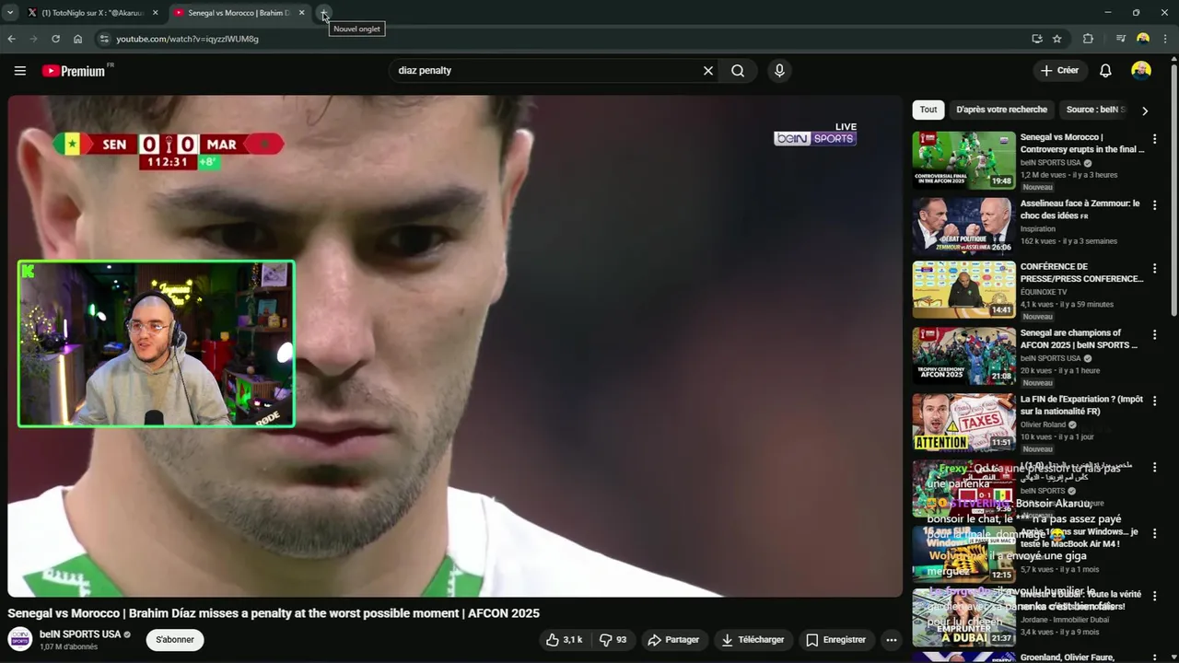Open the notifications bell
Screen dimensions: 1179x663
1105,70
